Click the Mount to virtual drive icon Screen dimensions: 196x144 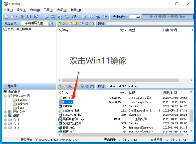click(67, 17)
